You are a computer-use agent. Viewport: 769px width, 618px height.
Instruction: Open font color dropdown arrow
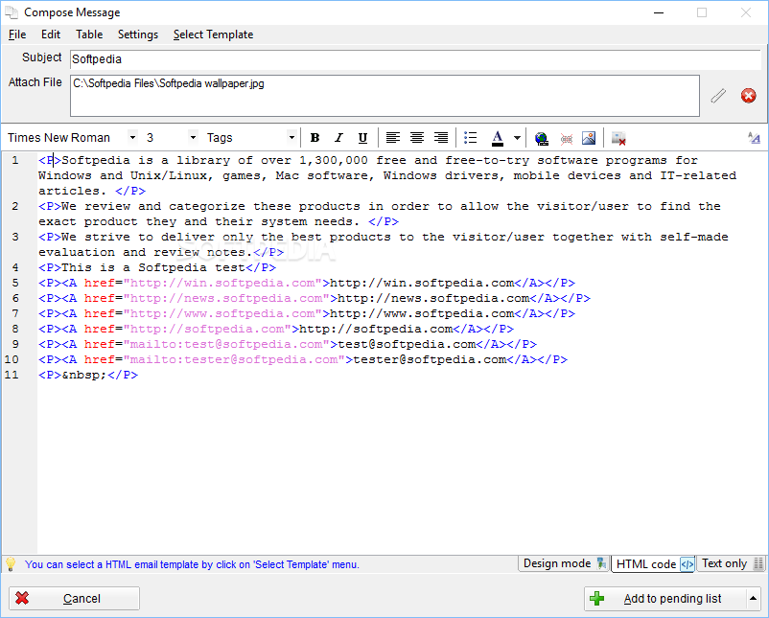[x=517, y=138]
